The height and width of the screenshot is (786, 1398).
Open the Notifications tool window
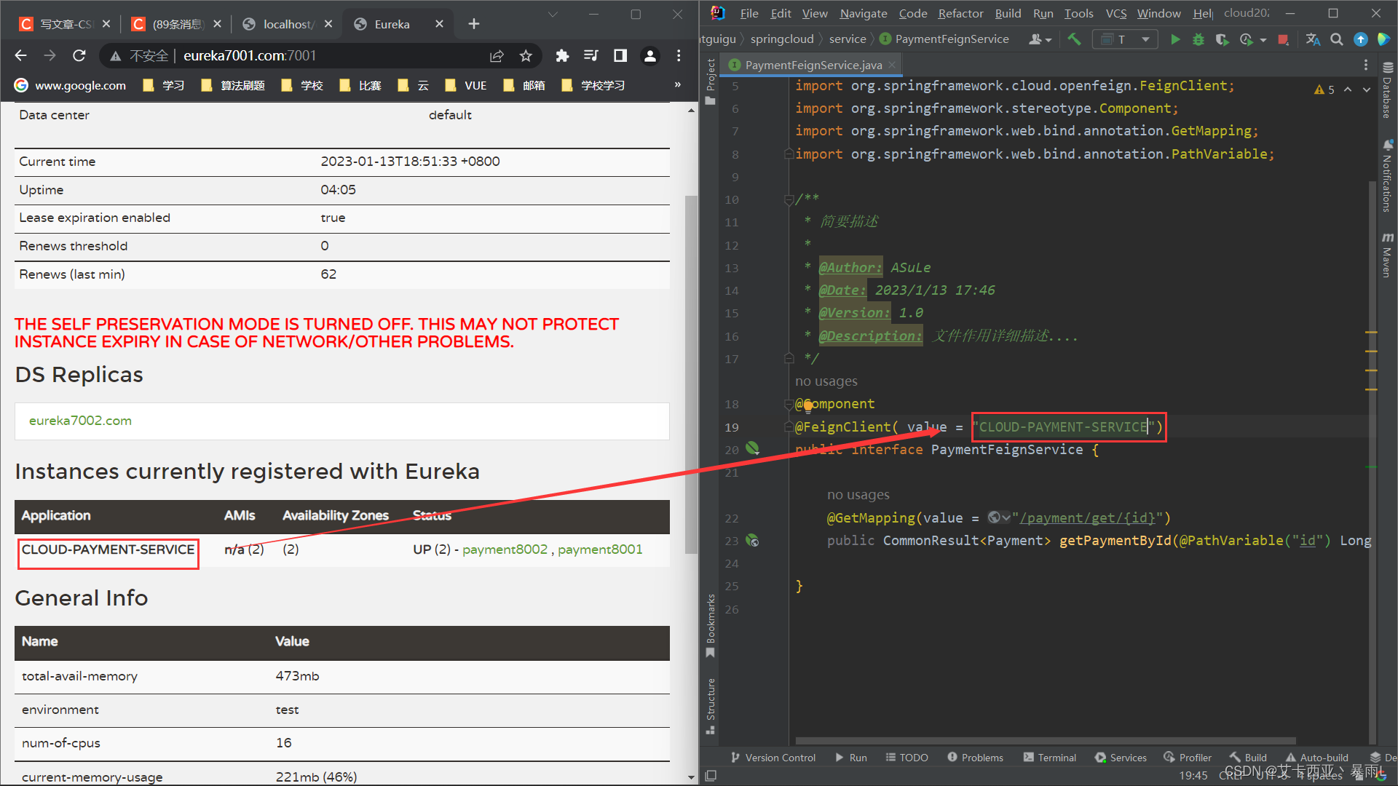[1387, 177]
